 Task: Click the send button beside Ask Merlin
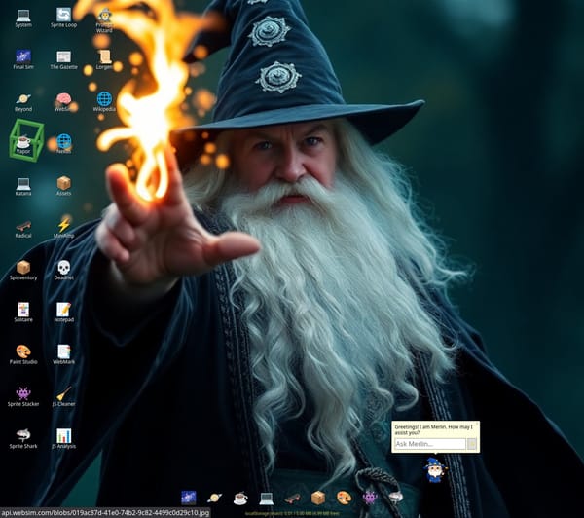[472, 444]
